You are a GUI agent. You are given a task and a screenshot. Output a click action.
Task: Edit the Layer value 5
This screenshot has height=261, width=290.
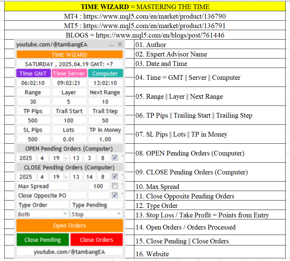[x=69, y=101]
